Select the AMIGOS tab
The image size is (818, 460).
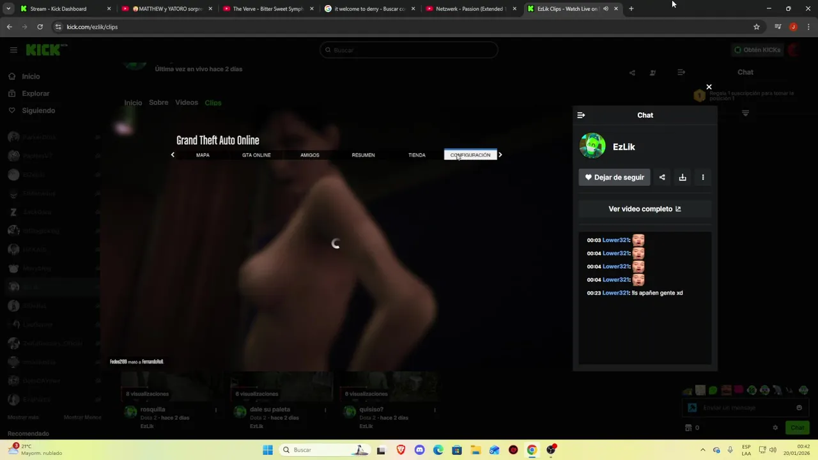tap(310, 155)
